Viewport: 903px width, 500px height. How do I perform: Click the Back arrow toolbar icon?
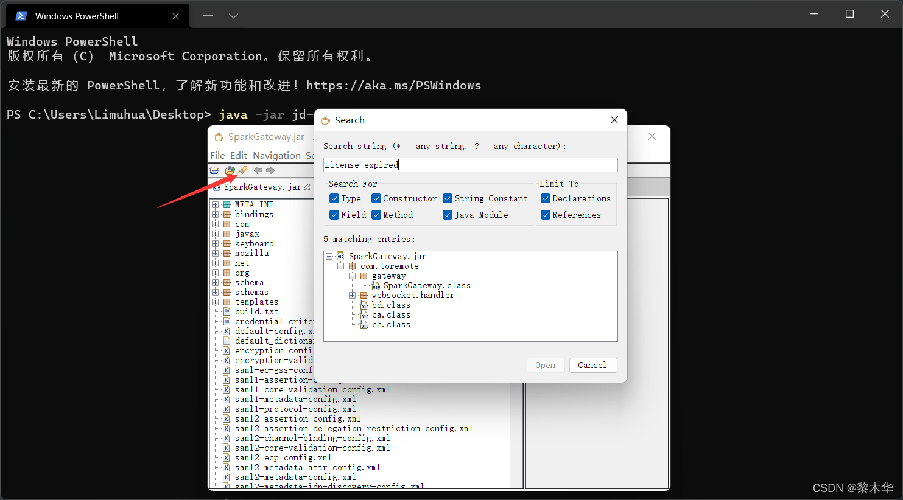tap(258, 171)
